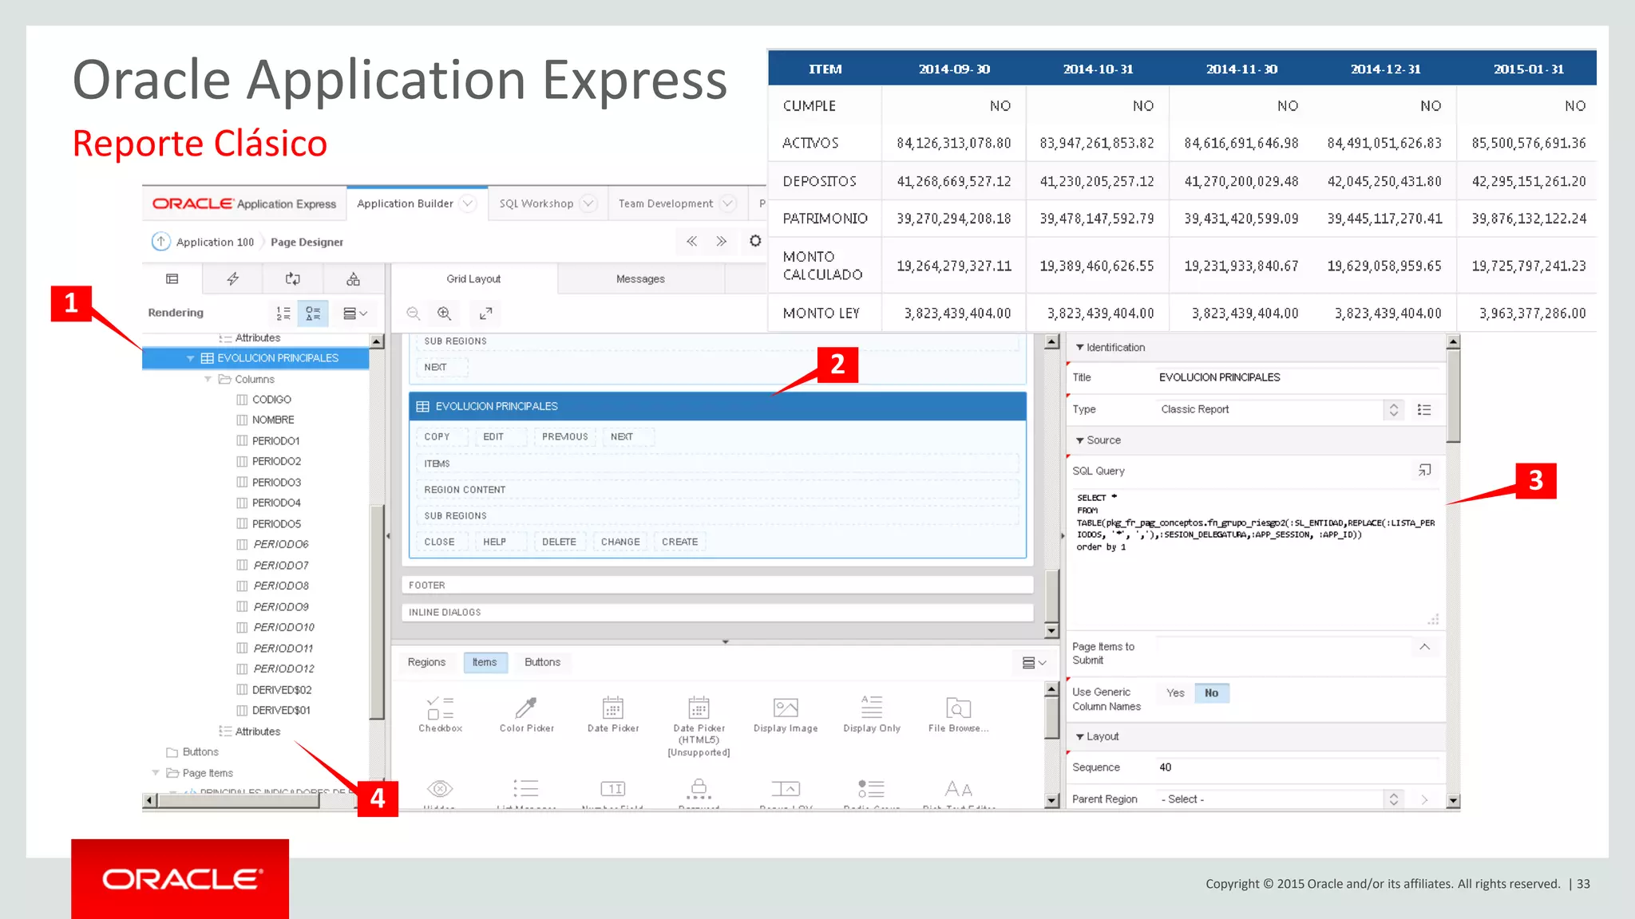Image resolution: width=1635 pixels, height=919 pixels.
Task: Click Application 100 breadcrumb link
Action: tap(215, 242)
